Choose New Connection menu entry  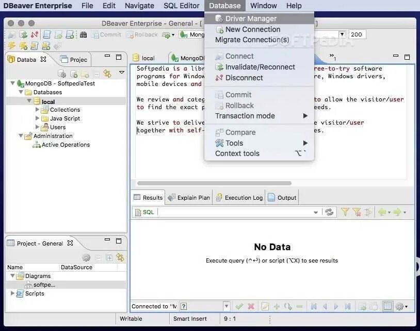click(x=259, y=29)
